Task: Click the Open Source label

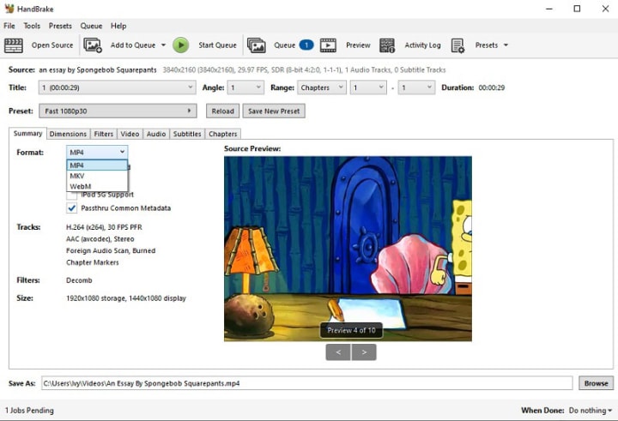Action: (x=52, y=45)
